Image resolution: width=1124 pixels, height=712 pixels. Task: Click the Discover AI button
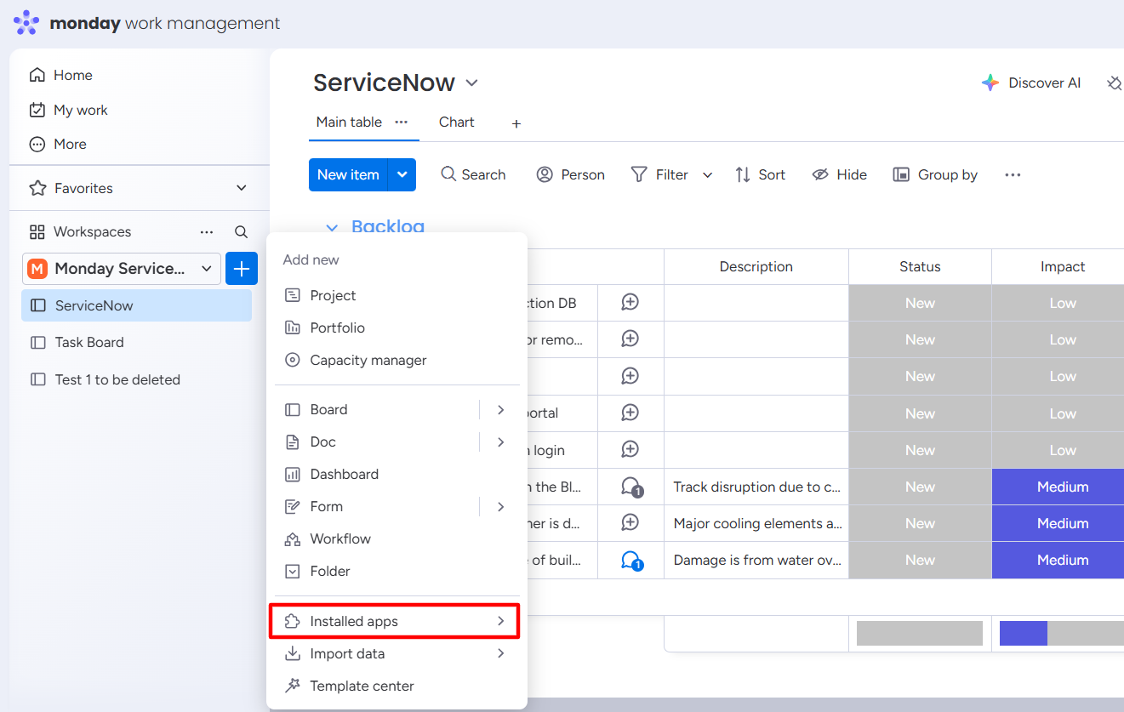(1031, 83)
